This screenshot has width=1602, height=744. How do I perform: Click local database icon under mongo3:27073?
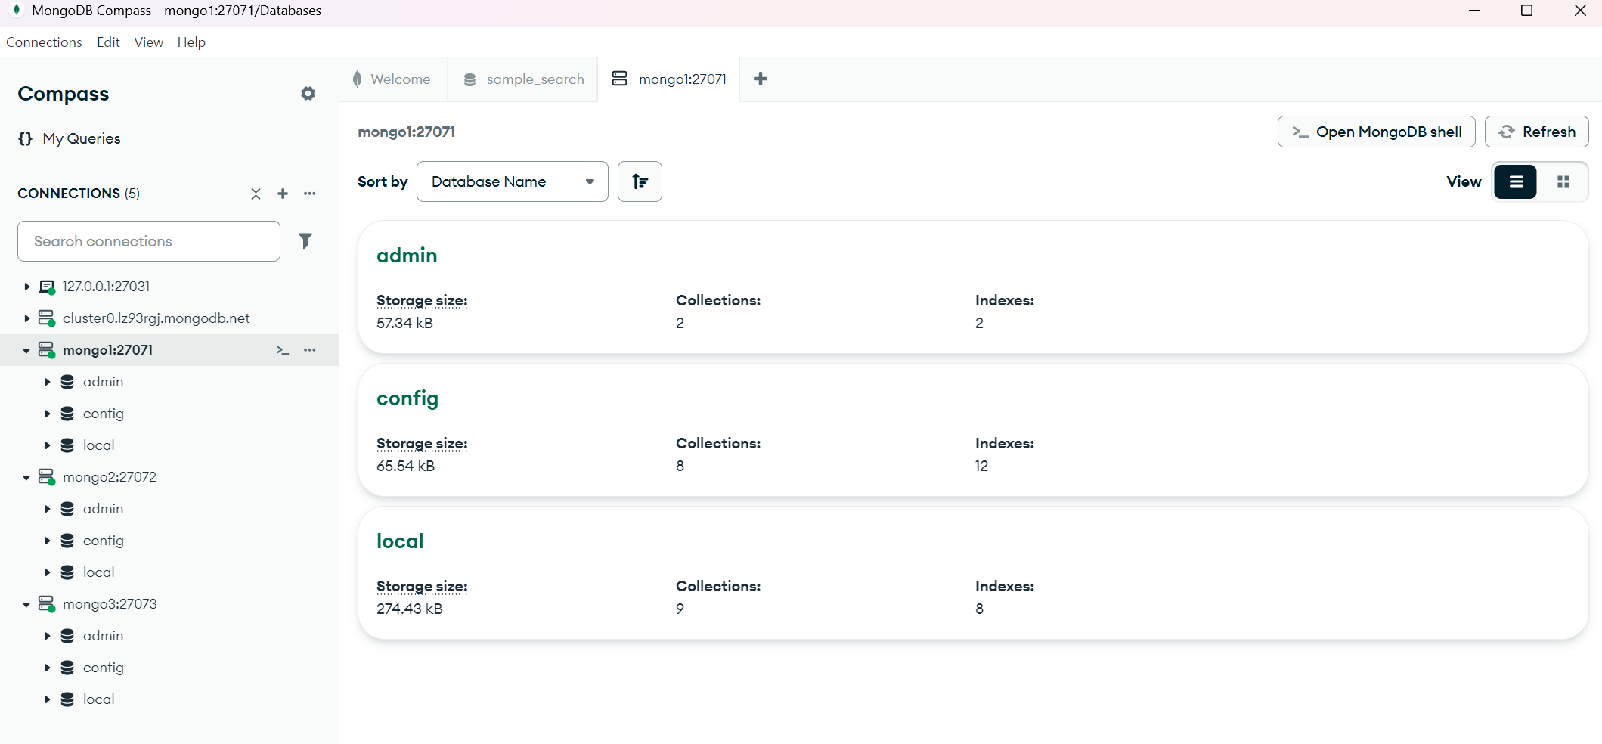click(67, 699)
